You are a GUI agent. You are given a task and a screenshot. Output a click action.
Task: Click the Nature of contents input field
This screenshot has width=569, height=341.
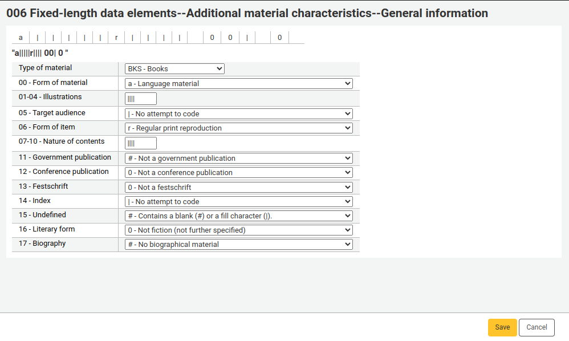[x=140, y=143]
